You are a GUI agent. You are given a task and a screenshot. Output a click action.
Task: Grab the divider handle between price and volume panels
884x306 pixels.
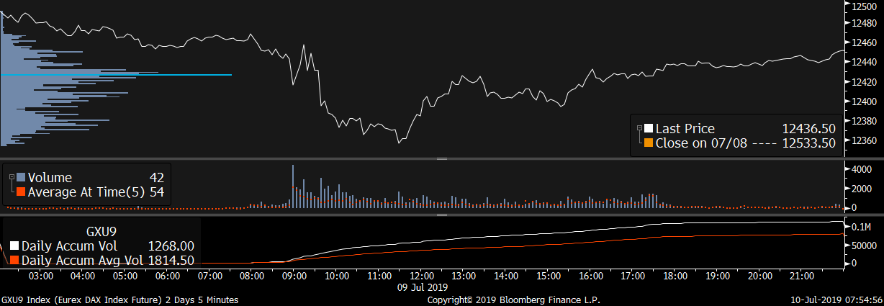(x=442, y=158)
